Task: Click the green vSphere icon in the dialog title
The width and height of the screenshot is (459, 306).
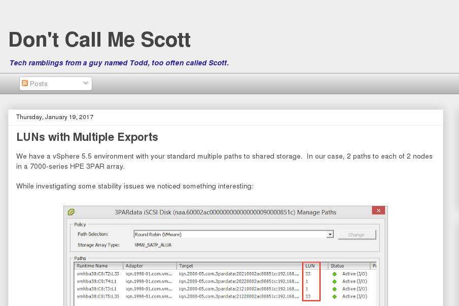Action: [x=71, y=212]
